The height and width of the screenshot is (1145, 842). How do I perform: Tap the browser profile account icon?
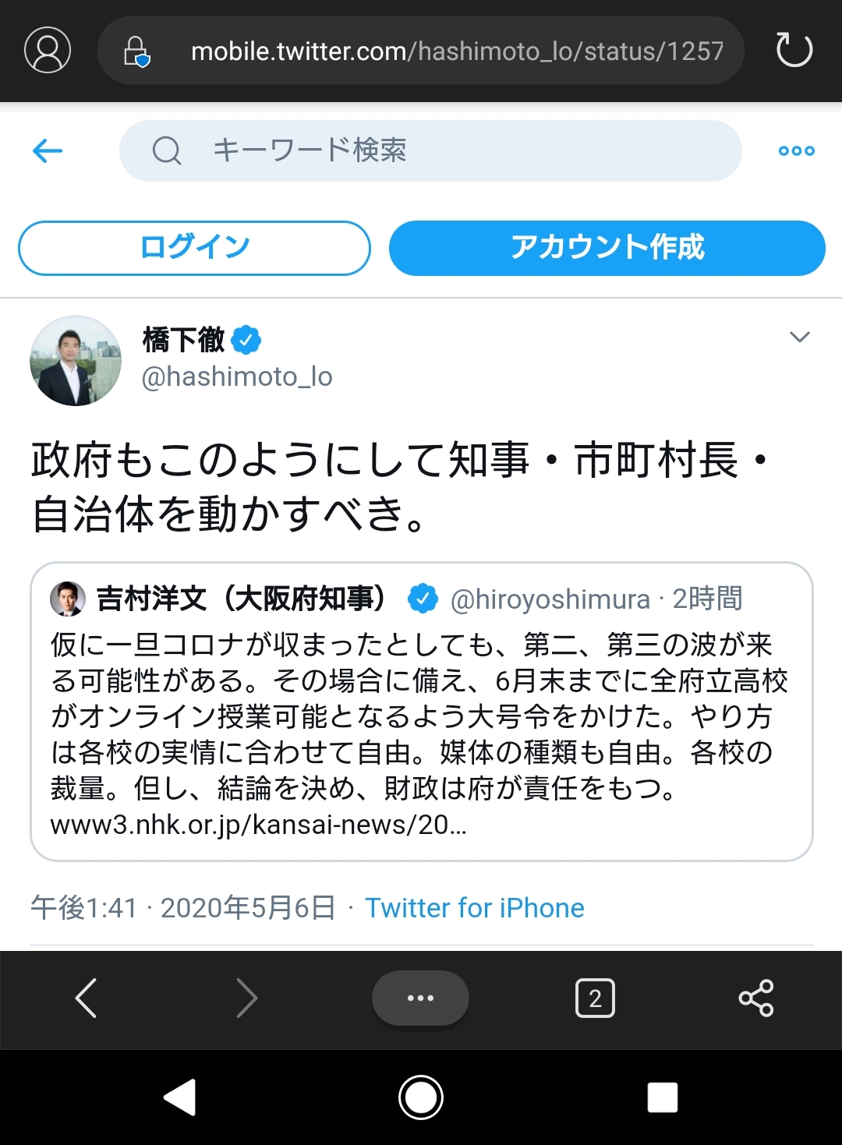[48, 51]
